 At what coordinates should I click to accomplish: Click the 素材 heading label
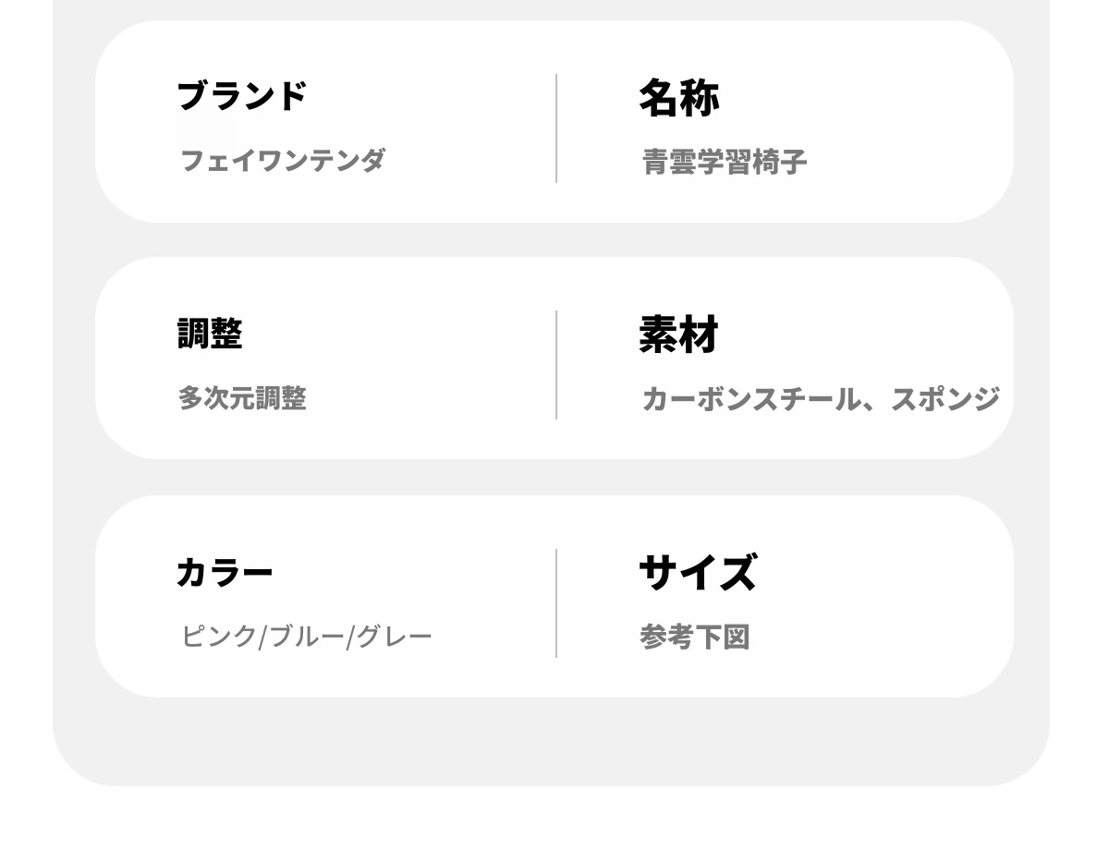[678, 334]
